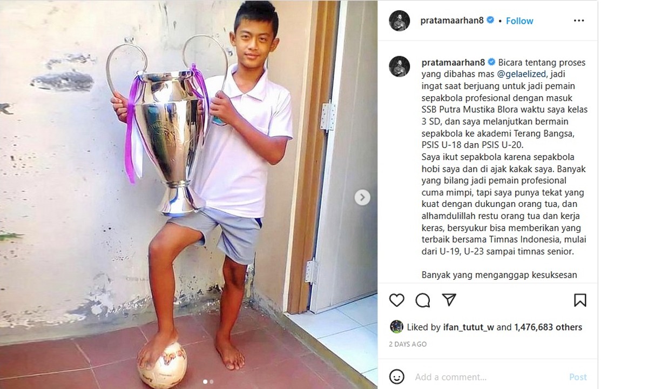
Task: Open the caption author's small avatar
Action: (400, 66)
